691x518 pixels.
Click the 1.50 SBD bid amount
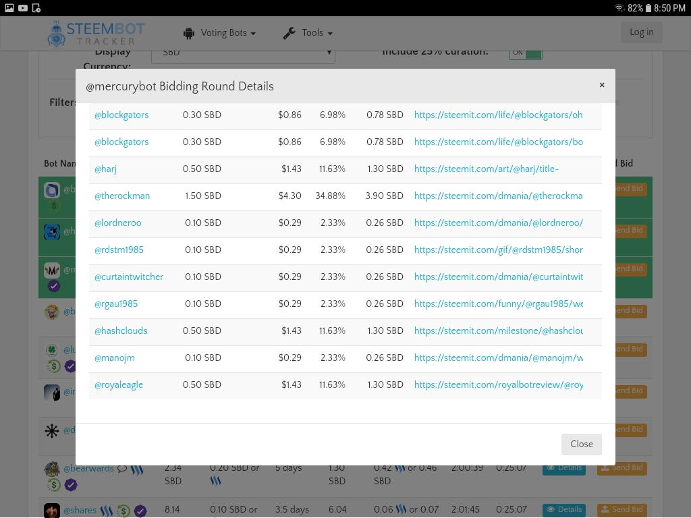[202, 196]
